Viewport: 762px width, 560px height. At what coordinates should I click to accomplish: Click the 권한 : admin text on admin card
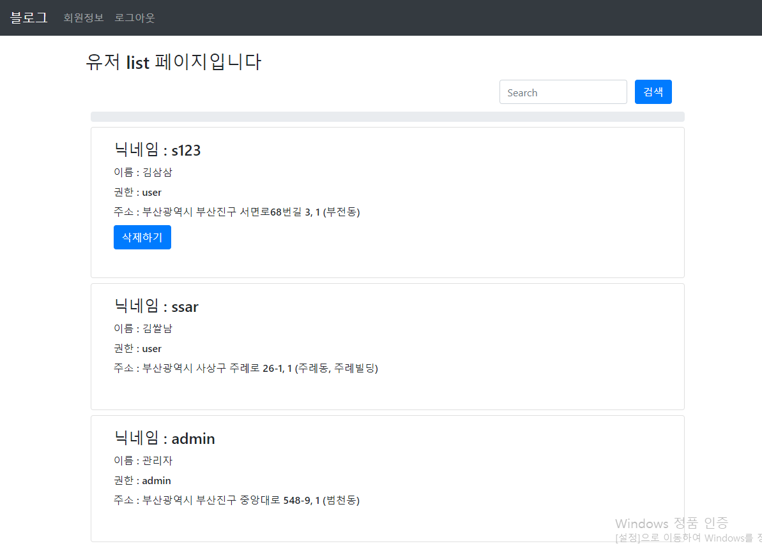point(142,480)
